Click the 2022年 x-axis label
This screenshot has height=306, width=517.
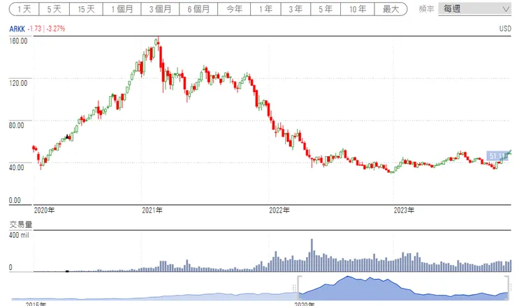279,211
